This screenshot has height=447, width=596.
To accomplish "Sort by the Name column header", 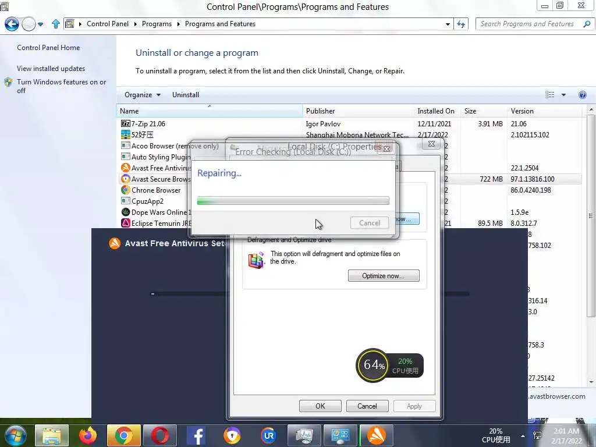I will [x=210, y=111].
